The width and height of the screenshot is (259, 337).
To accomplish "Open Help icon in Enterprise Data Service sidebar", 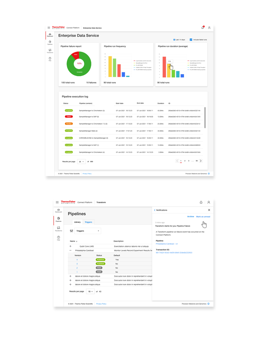I will (50, 59).
